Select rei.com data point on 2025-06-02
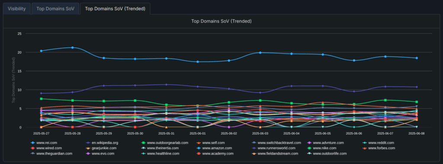 229,60
